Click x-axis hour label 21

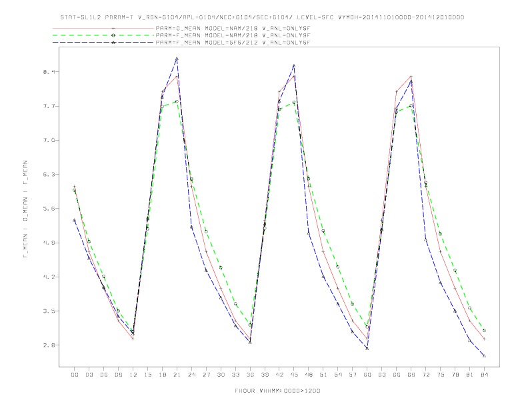coord(177,375)
